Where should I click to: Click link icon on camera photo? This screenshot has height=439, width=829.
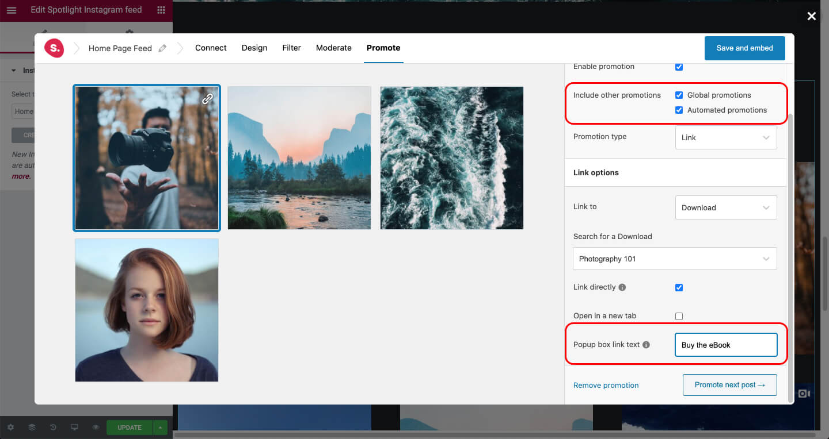coord(207,99)
